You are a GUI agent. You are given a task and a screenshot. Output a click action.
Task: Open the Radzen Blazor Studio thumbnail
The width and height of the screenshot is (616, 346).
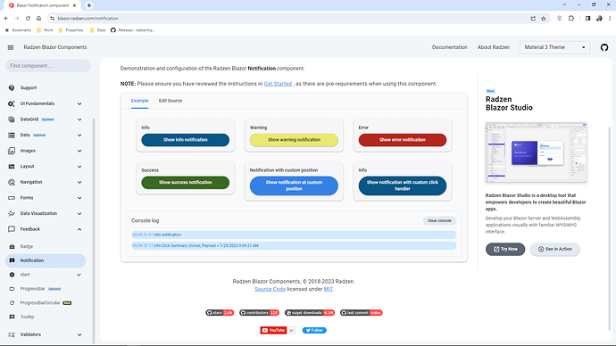pos(536,152)
